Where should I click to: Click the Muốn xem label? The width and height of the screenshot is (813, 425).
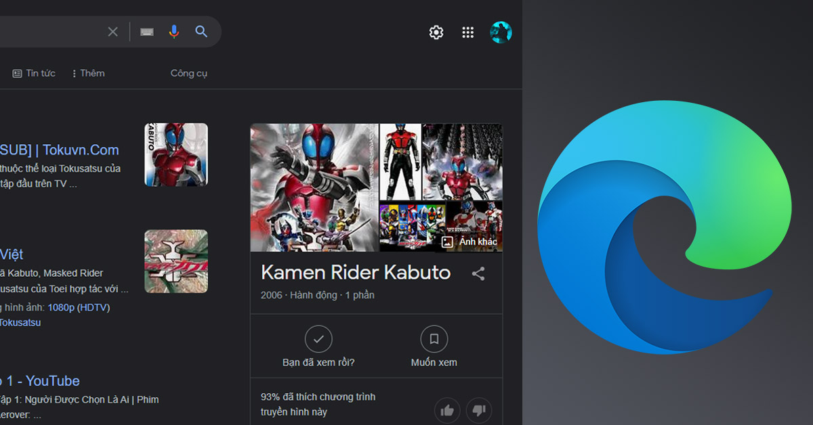[x=434, y=363]
